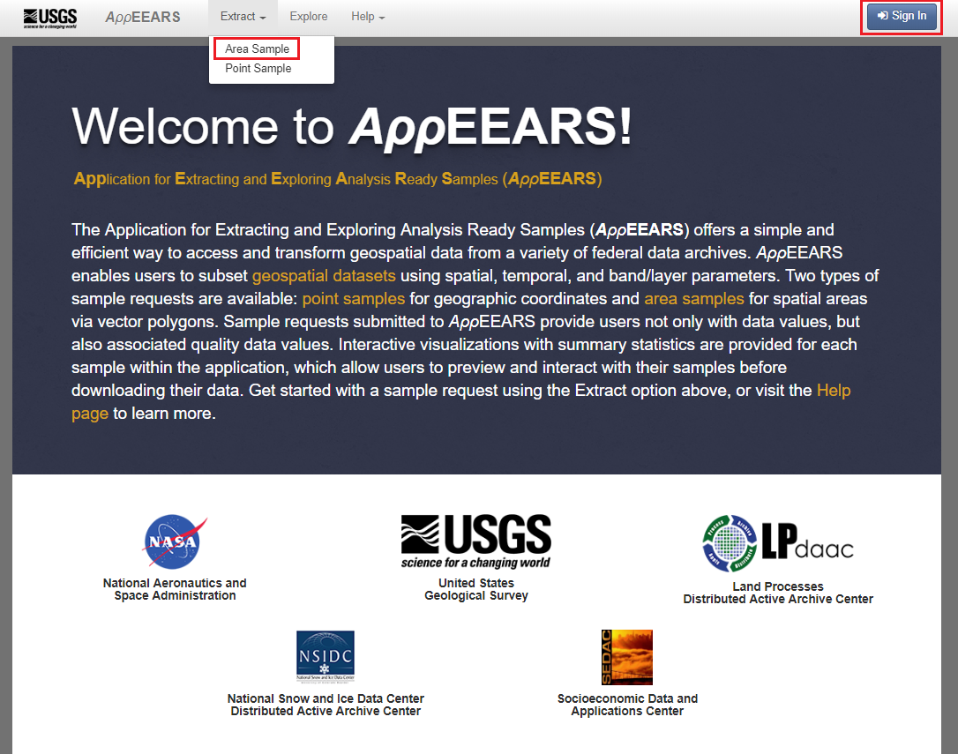Click the SEDAC logo
Screen dimensions: 958x754
[627, 658]
